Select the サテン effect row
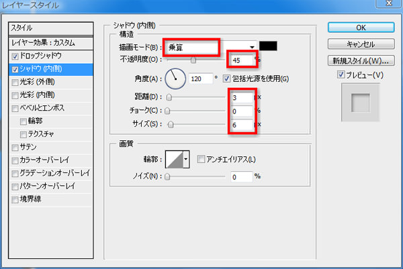 pyautogui.click(x=50, y=148)
